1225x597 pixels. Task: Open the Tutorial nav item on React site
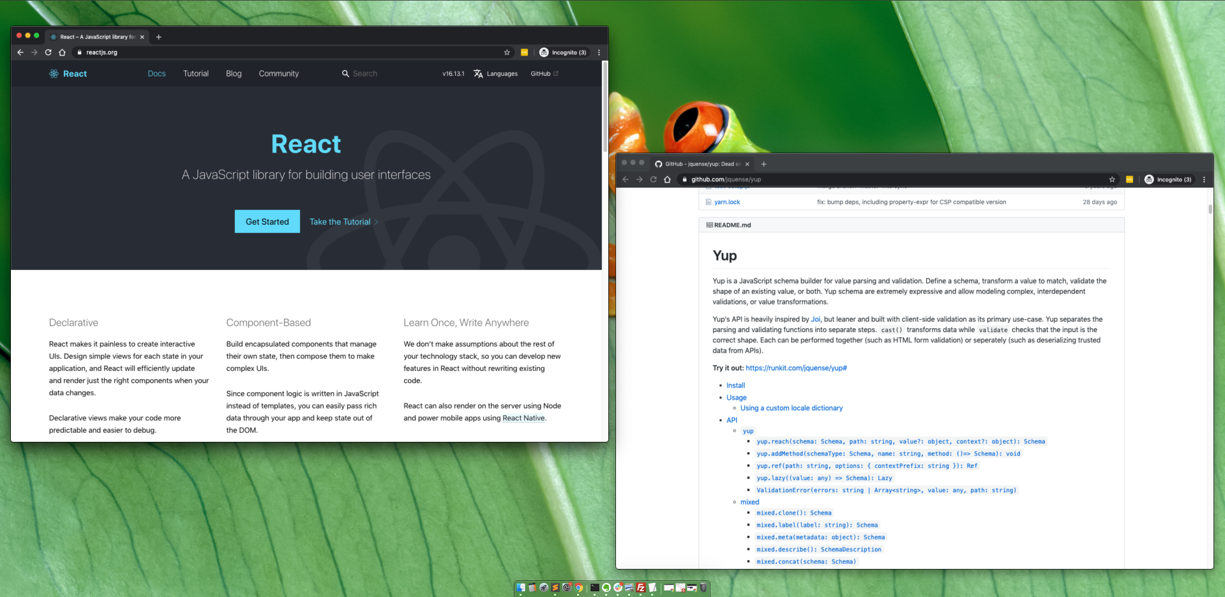click(196, 73)
